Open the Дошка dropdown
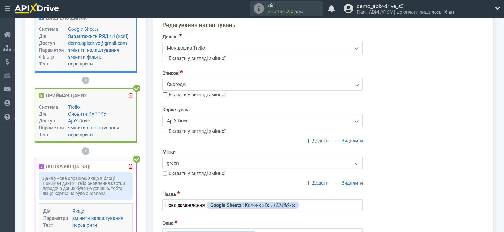 (x=262, y=48)
